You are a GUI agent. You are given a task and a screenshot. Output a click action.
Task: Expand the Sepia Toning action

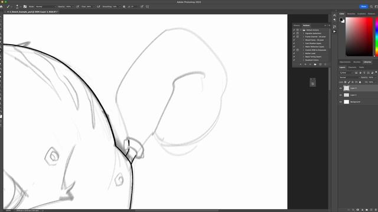click(304, 57)
